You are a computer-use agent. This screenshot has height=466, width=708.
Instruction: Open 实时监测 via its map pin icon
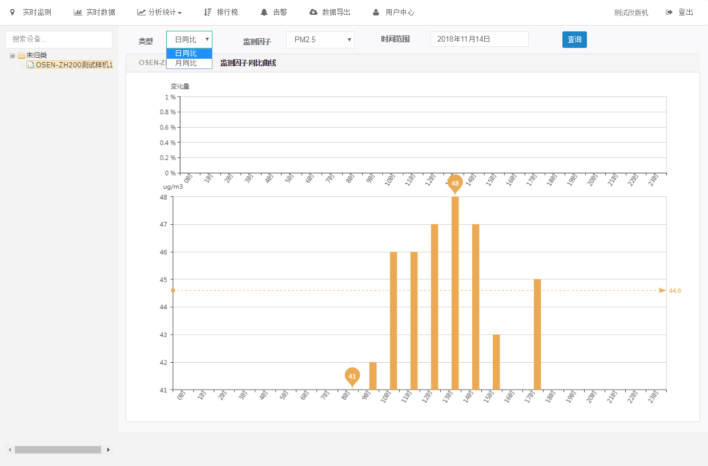[x=13, y=12]
